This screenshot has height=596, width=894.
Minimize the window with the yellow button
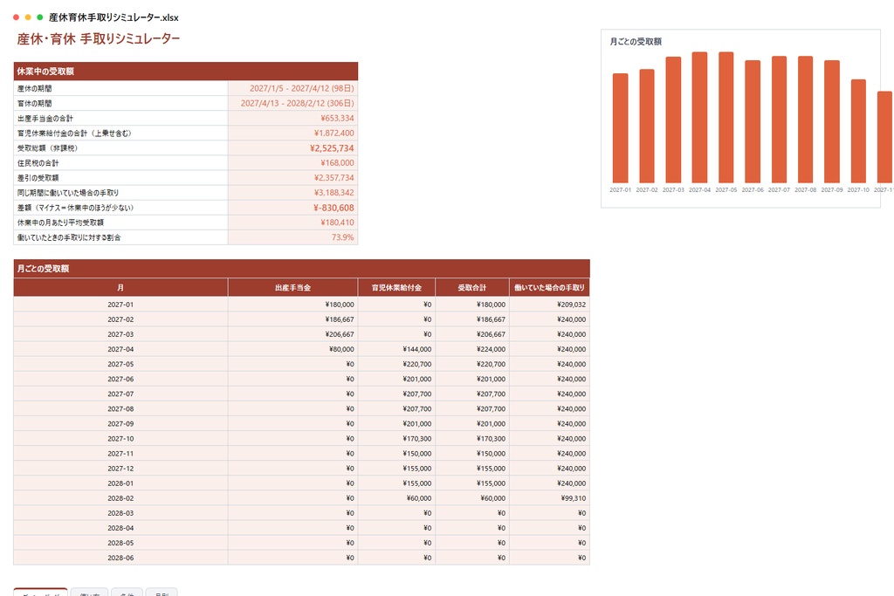(x=28, y=17)
